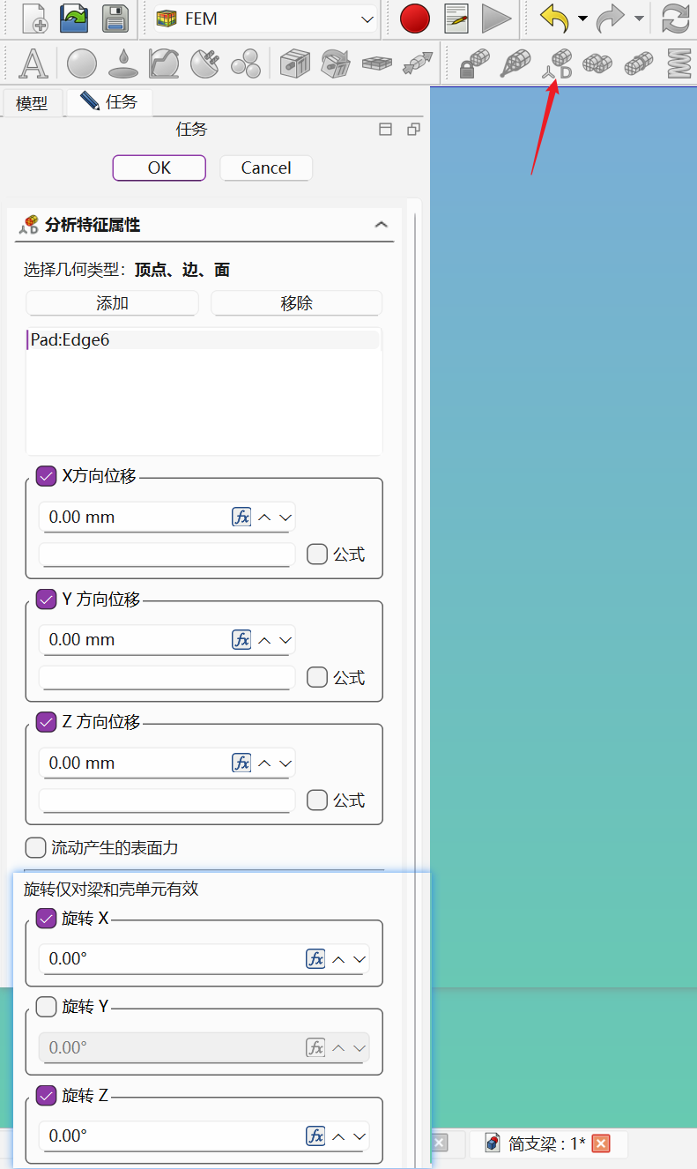Click the displacement constraint toolbar icon
697x1169 pixels.
click(x=557, y=63)
